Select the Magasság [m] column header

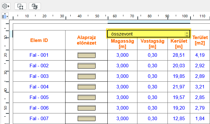(x=122, y=44)
